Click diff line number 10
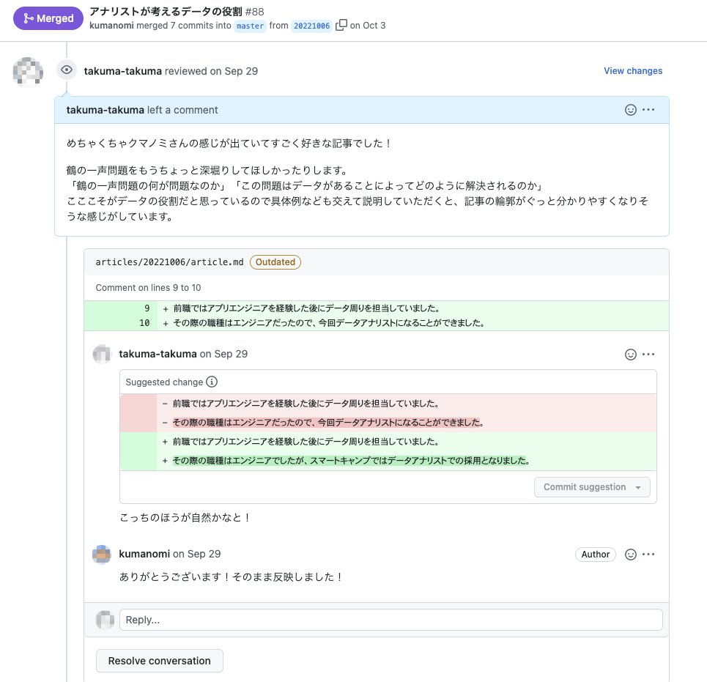707x682 pixels. point(144,323)
